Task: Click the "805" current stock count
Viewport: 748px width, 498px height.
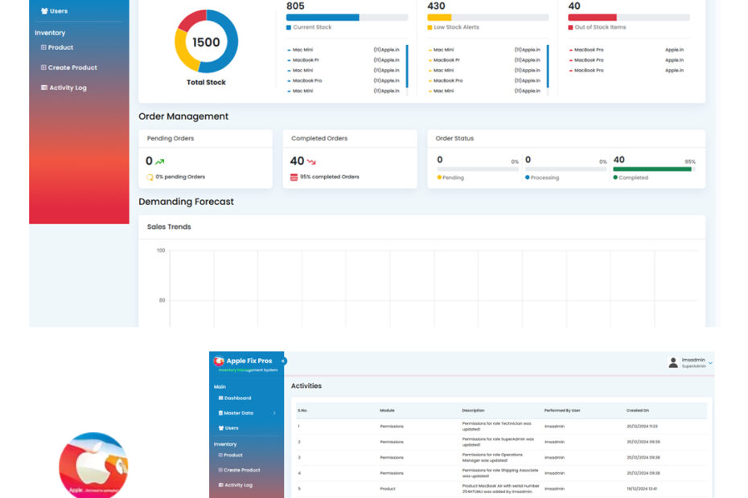Action: pyautogui.click(x=295, y=6)
